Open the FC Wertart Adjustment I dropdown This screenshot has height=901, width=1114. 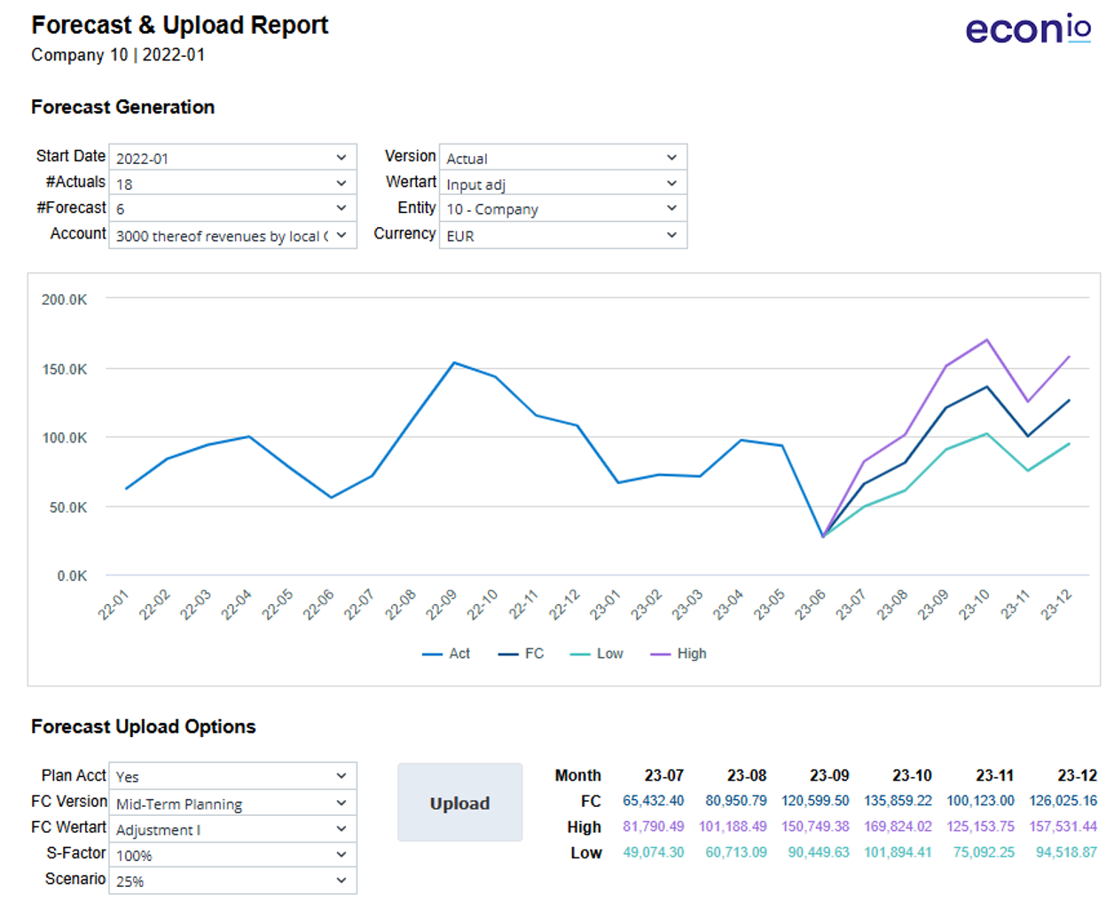(232, 829)
